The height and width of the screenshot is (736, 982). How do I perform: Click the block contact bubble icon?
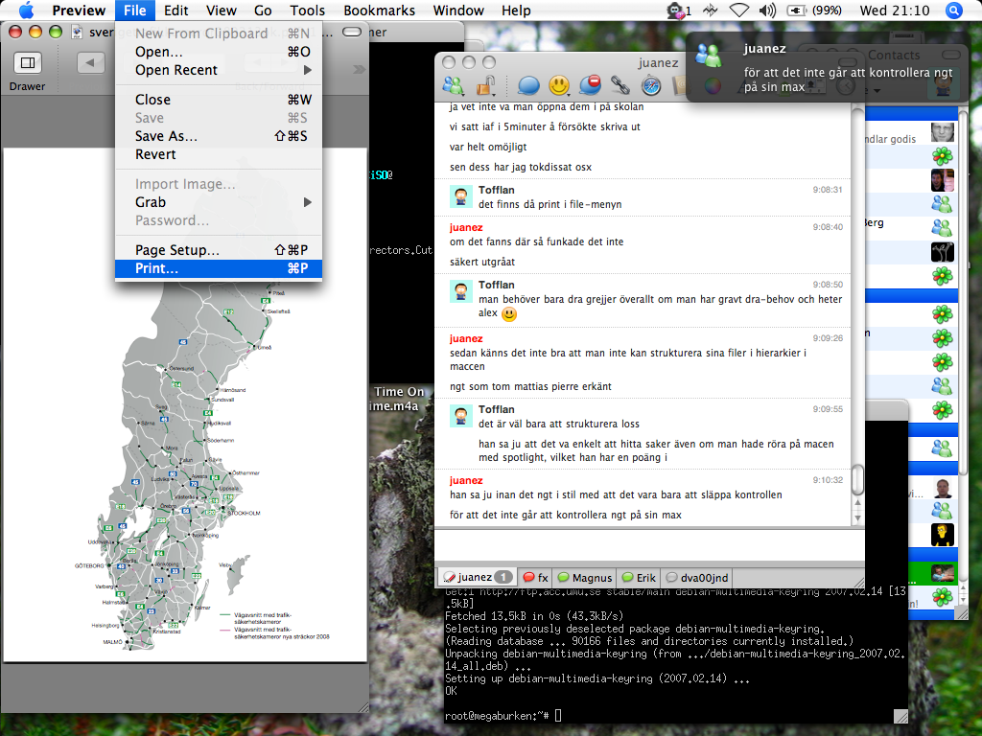click(x=590, y=84)
